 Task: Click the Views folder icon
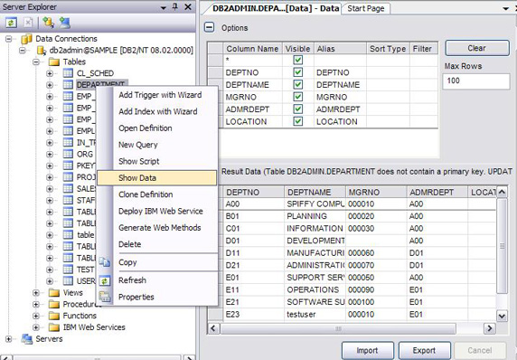pos(53,293)
